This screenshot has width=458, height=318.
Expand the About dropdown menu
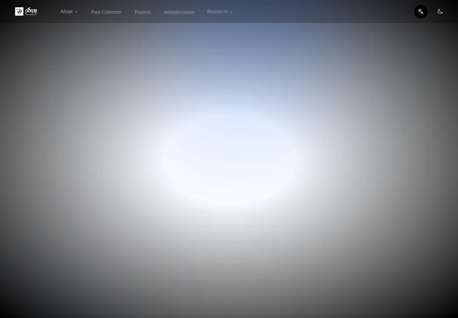(69, 11)
